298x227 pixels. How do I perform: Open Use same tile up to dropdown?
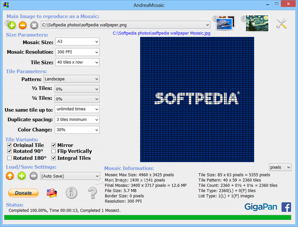pyautogui.click(x=77, y=109)
